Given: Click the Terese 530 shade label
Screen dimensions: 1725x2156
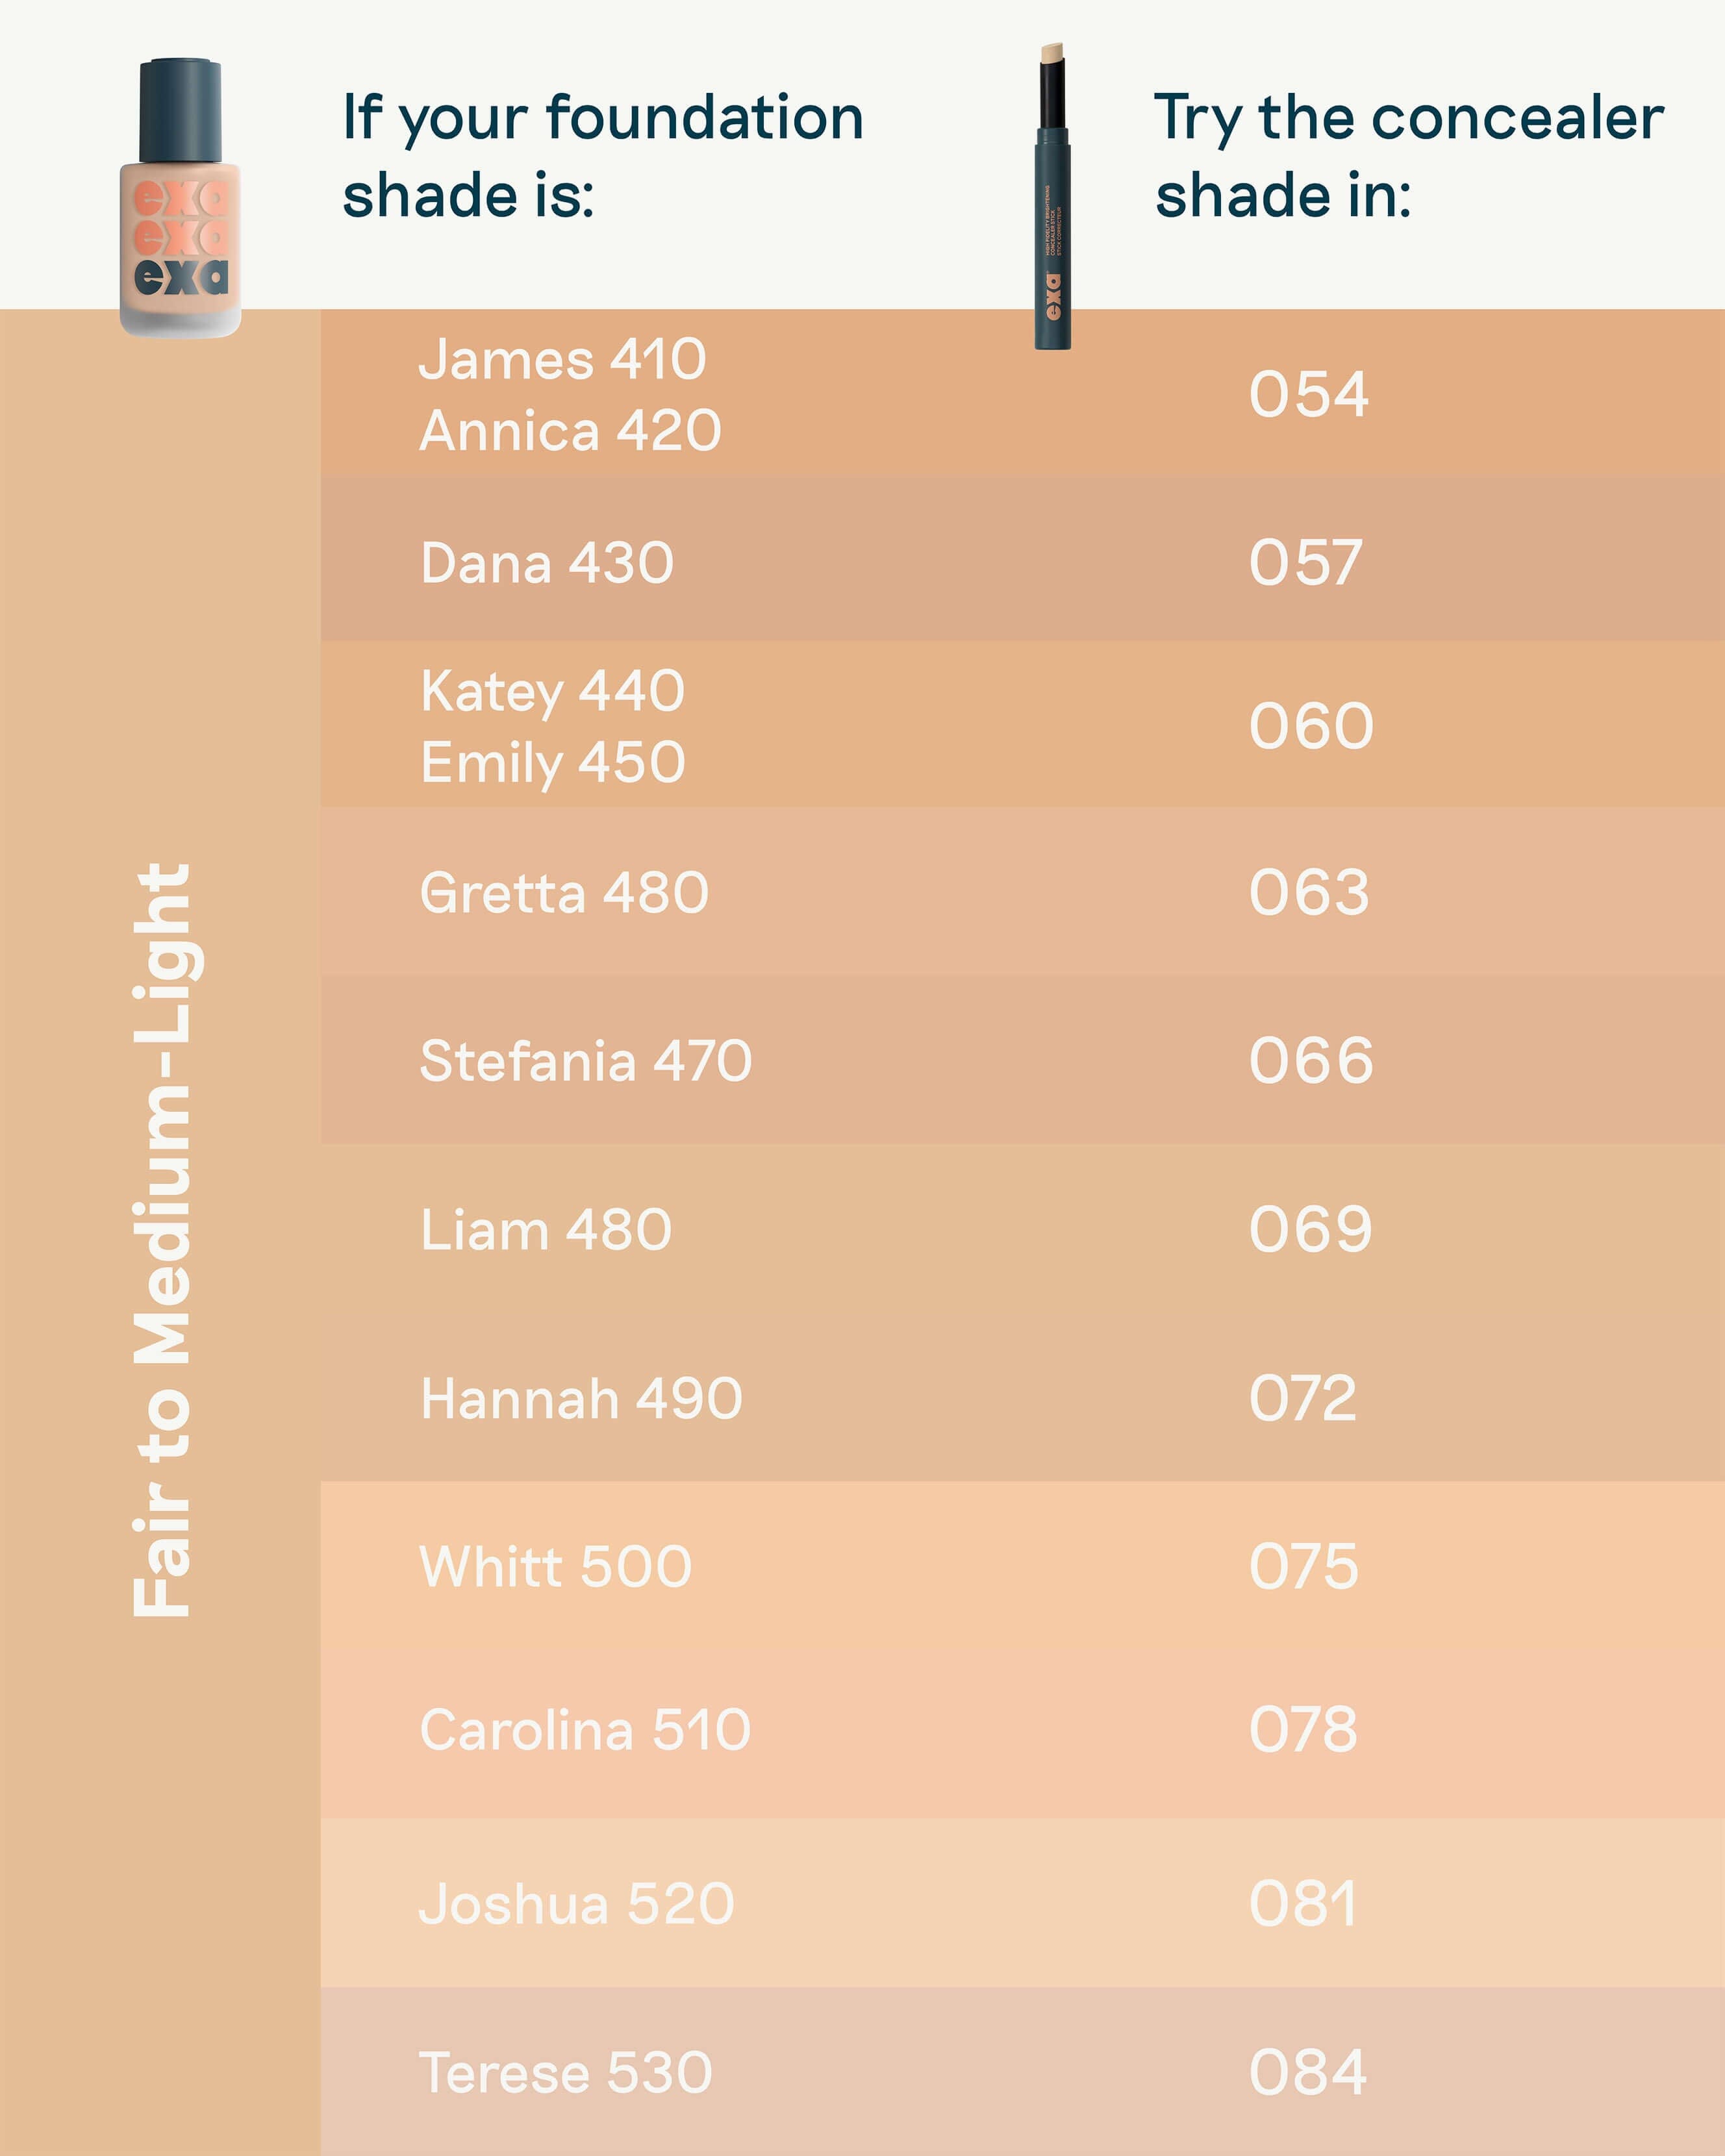Looking at the screenshot, I should [x=566, y=2073].
